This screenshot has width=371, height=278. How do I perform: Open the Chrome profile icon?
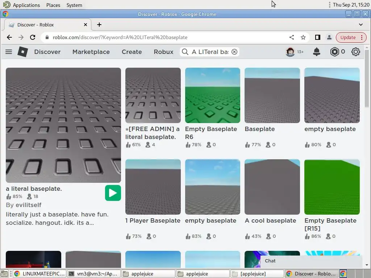(329, 37)
